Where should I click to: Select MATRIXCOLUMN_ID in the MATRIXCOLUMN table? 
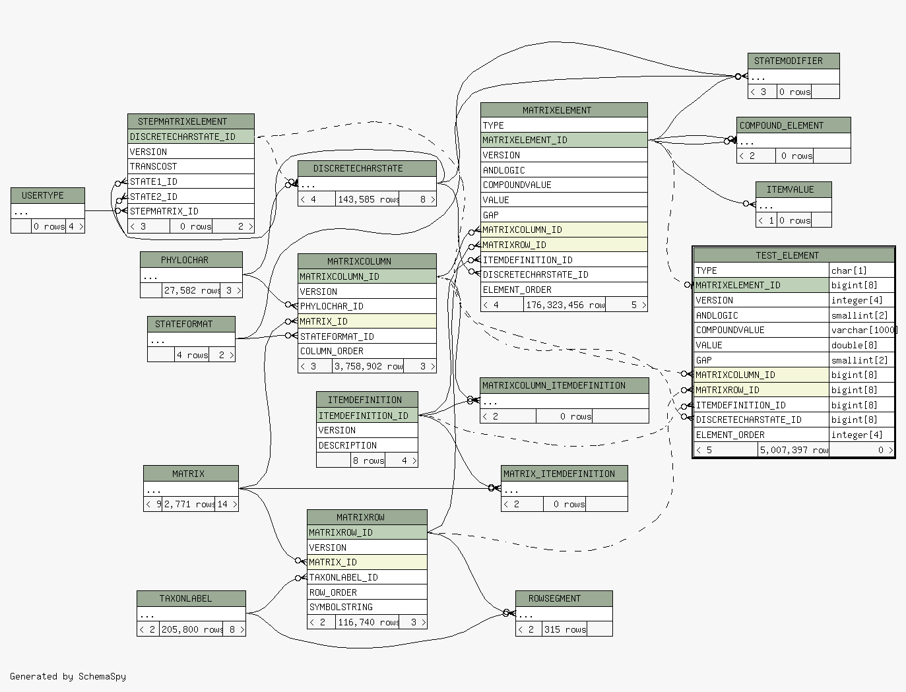click(x=367, y=276)
